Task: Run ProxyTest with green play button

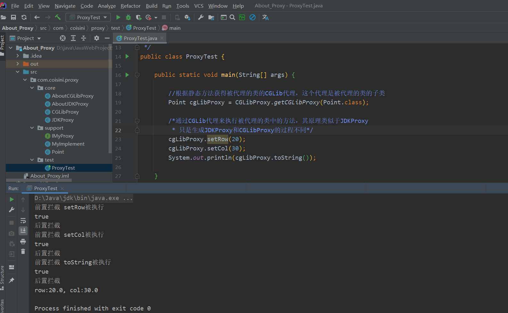Action: [118, 17]
